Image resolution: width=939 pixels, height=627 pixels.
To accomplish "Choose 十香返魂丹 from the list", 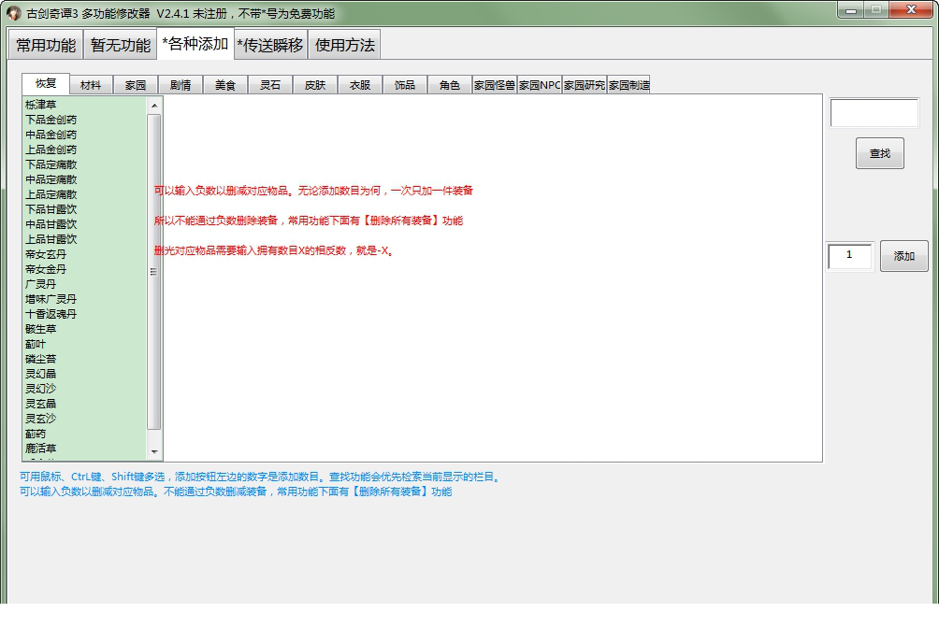I will pos(85,314).
